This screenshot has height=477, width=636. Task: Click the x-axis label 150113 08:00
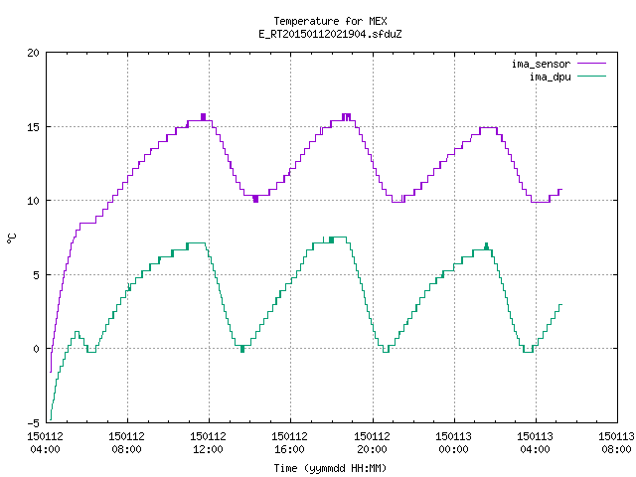pos(616,443)
